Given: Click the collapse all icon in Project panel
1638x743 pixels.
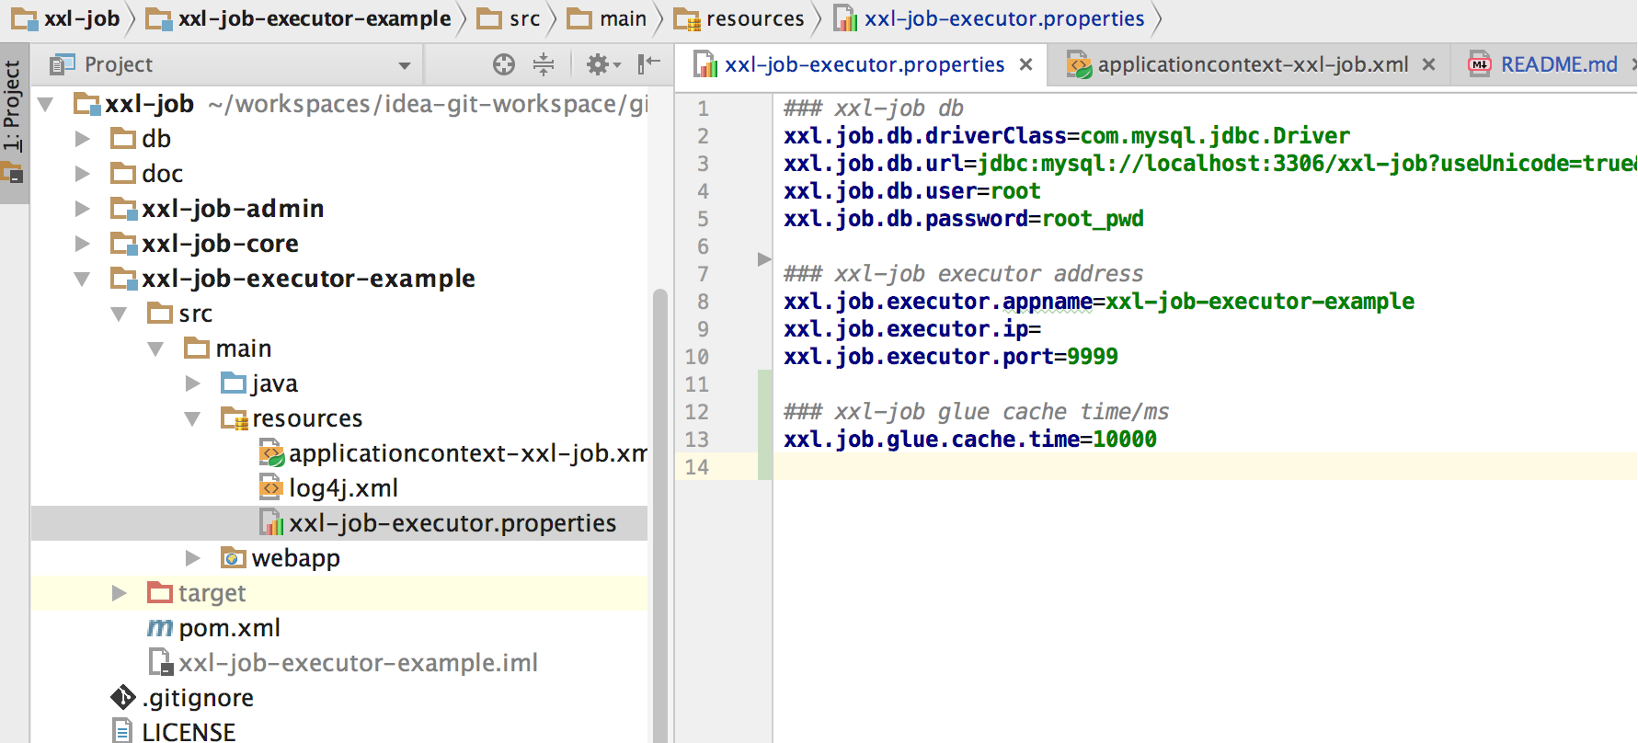Looking at the screenshot, I should [544, 64].
